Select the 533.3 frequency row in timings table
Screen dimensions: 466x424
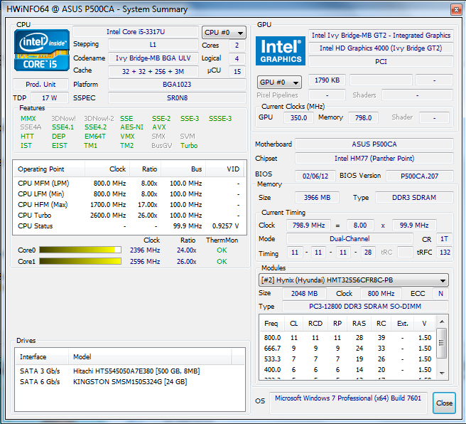tap(347, 359)
